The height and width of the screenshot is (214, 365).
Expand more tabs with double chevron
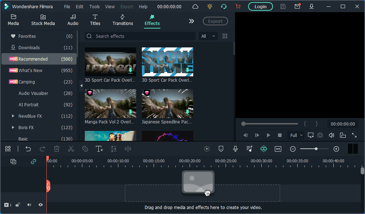pos(191,21)
